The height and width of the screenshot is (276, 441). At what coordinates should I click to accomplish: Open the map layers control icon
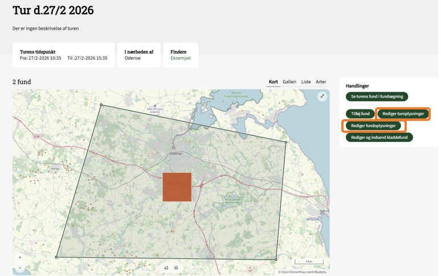166,267
